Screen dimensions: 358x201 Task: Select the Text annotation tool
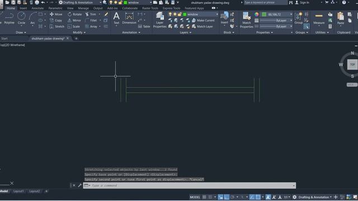point(116,18)
